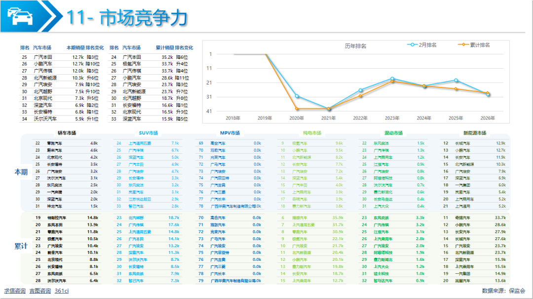Open the 吉图咨询 link

(x=40, y=291)
